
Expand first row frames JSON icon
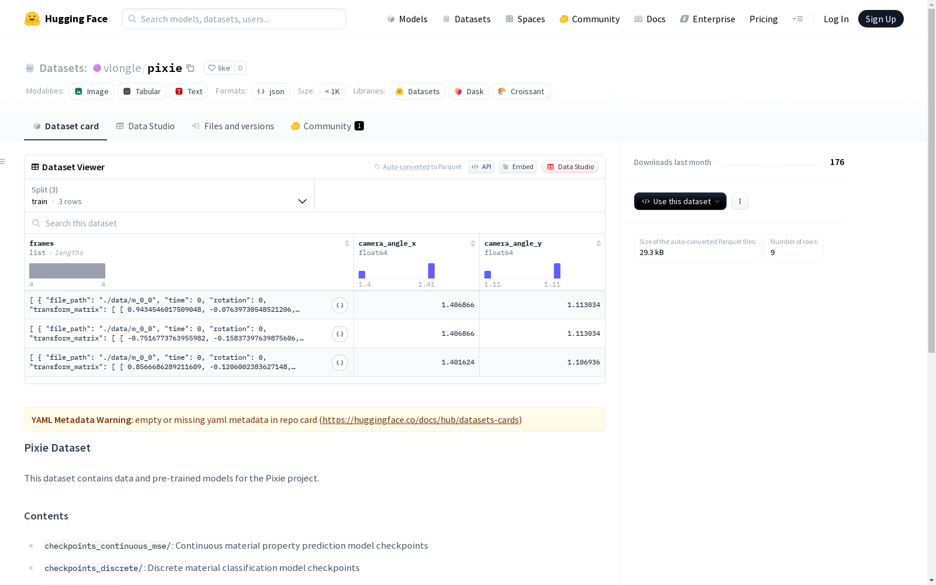[340, 305]
